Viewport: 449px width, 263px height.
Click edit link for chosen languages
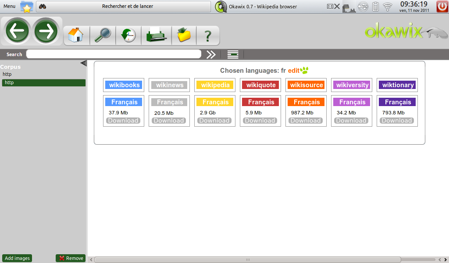(293, 71)
